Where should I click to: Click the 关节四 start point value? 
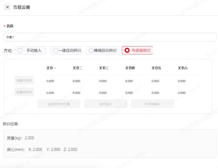[129, 81]
